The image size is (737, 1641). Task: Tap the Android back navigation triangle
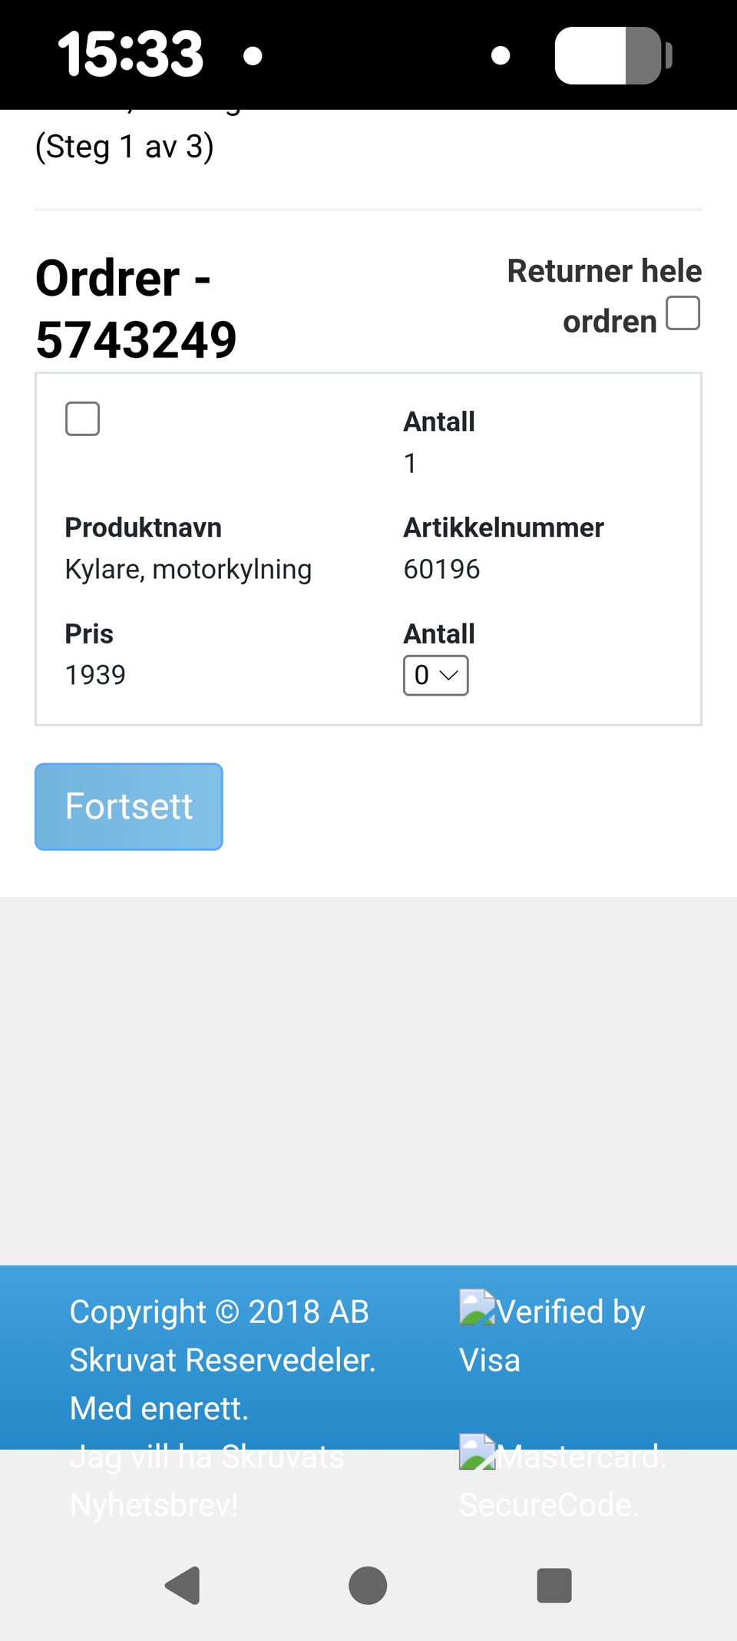183,1586
